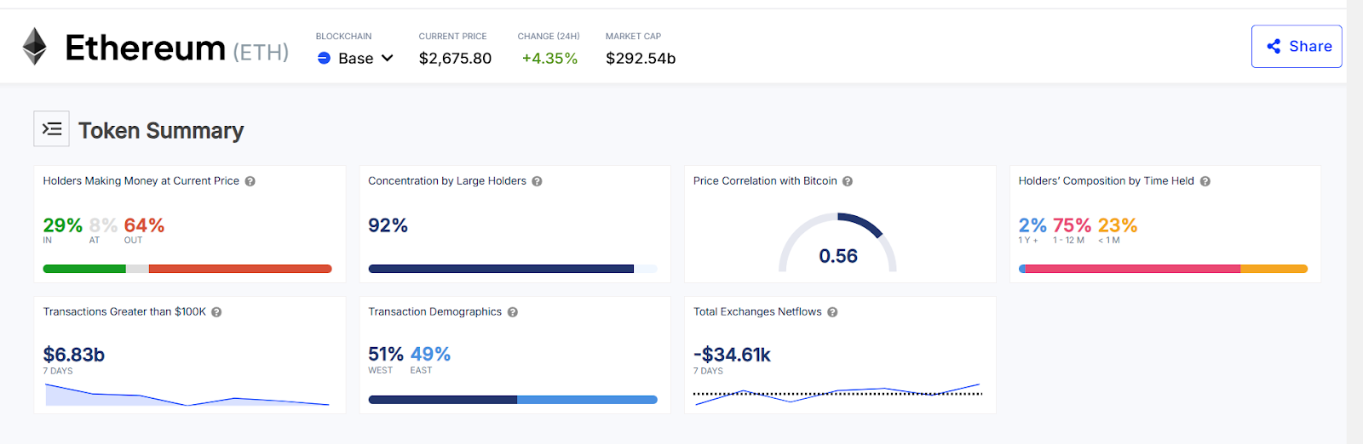Viewport: 1363px width, 444px height.
Task: Open help for Holders' Composition by Time Held
Action: click(1205, 181)
